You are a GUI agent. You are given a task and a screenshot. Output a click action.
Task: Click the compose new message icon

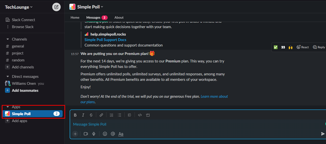pyautogui.click(x=56, y=7)
